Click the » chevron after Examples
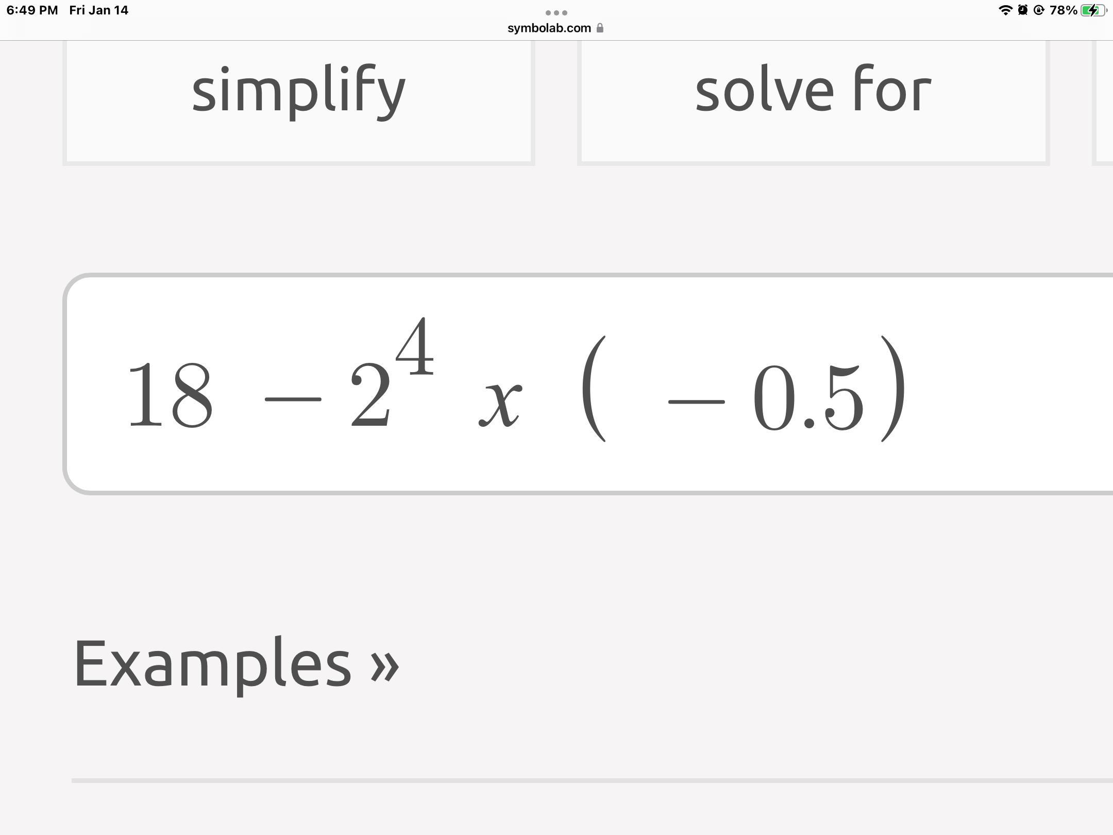 click(x=384, y=666)
